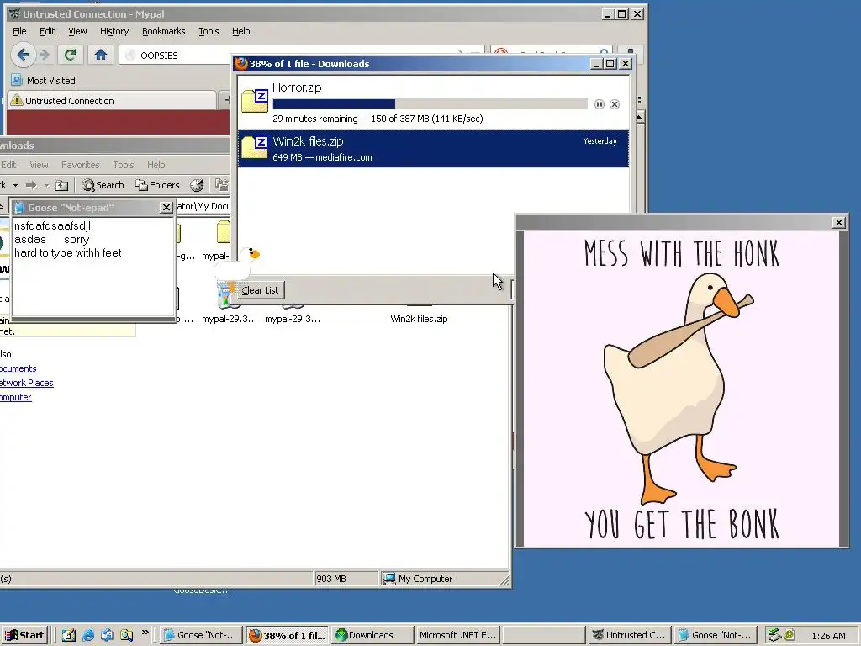Open Mypal's Tools menu

point(209,31)
